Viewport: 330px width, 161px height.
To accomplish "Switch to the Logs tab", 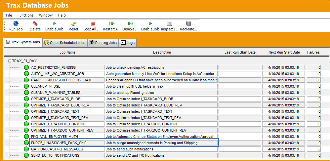I will [x=128, y=43].
